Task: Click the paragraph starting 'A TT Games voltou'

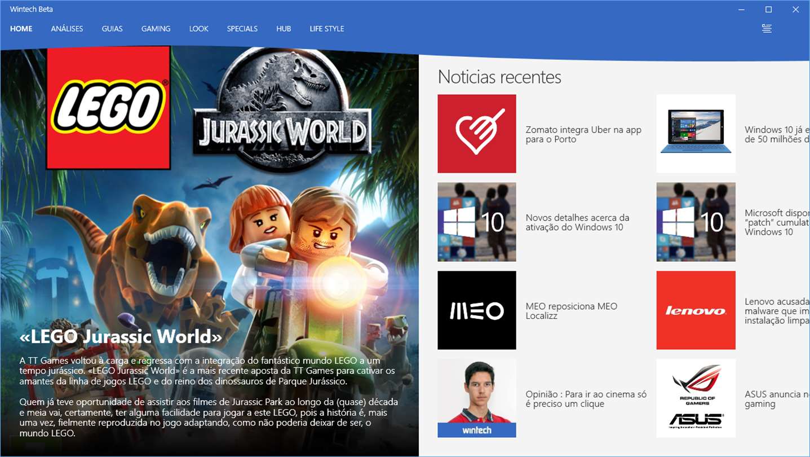Action: [x=207, y=371]
